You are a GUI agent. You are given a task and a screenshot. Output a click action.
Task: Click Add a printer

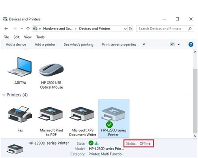pos(45,44)
